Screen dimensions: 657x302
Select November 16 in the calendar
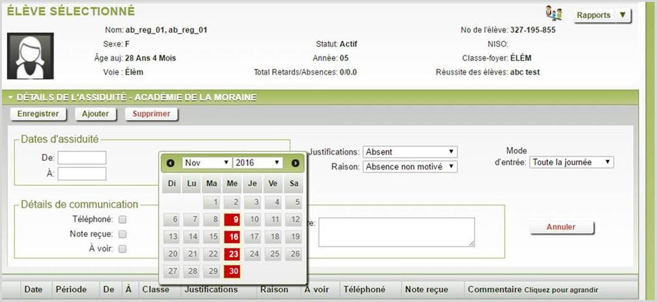(x=231, y=237)
